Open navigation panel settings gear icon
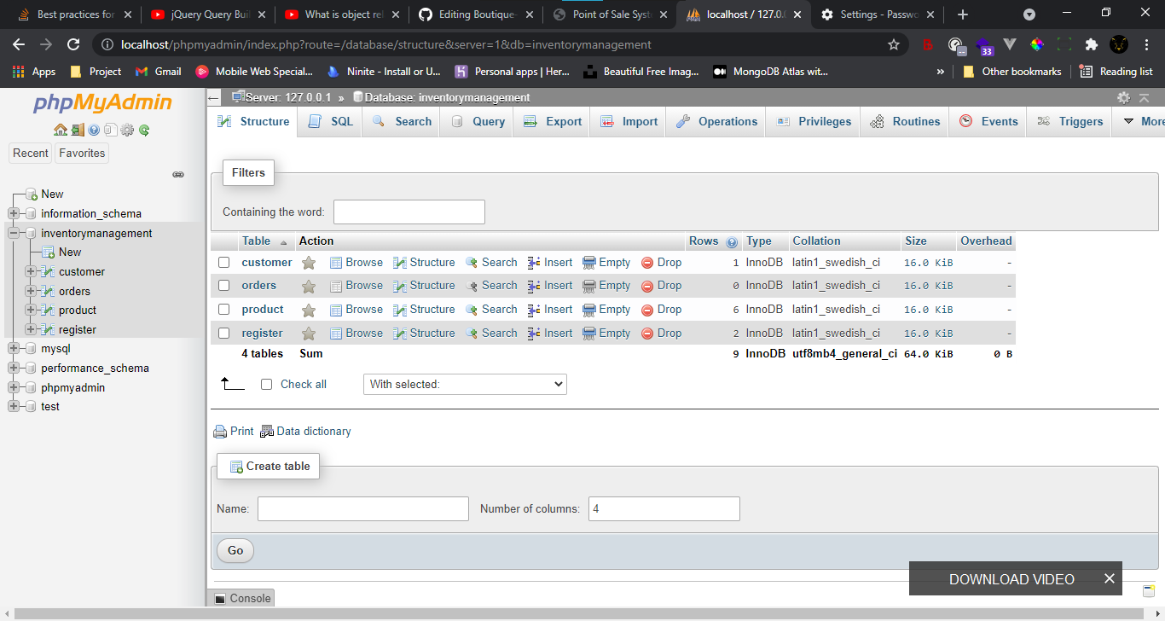 coord(127,131)
